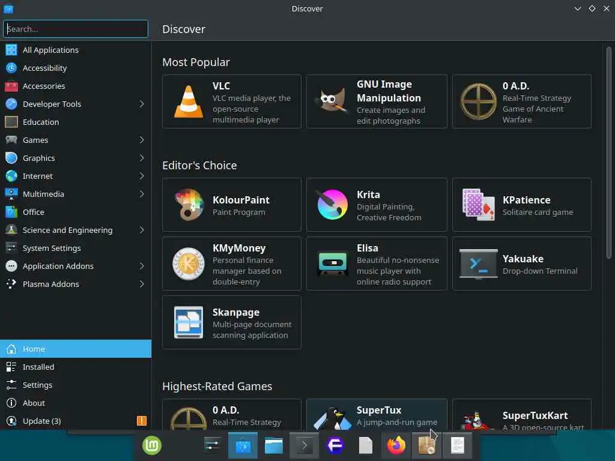Select the Education category label
615x461 pixels.
(x=41, y=122)
